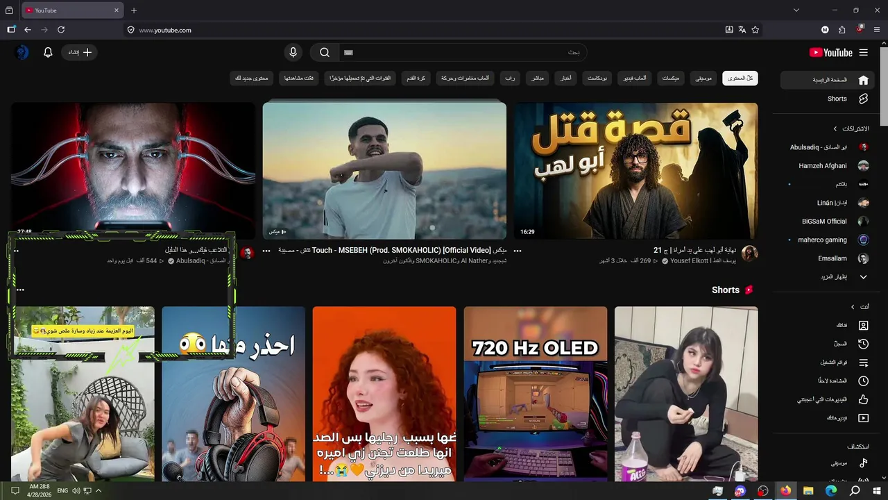Open the bearded man with cables thumbnail

coord(133,171)
